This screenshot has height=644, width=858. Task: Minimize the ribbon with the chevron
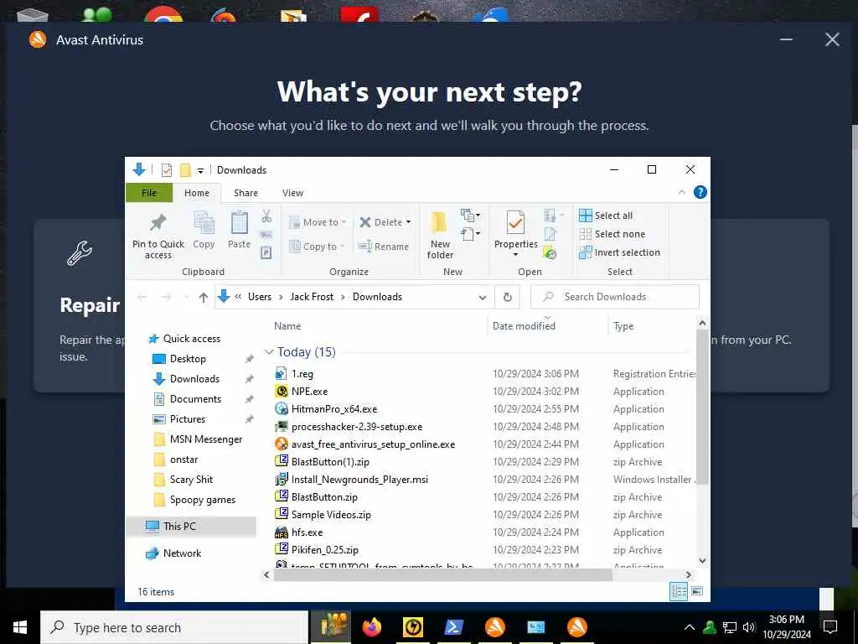pyautogui.click(x=682, y=192)
